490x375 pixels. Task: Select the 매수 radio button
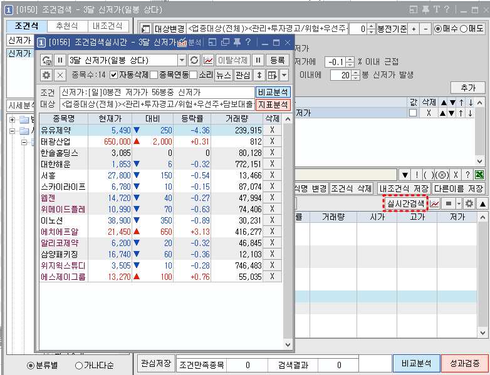click(x=438, y=29)
